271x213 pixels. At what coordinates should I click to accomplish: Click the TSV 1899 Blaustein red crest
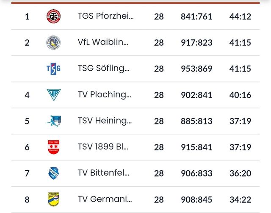53,147
